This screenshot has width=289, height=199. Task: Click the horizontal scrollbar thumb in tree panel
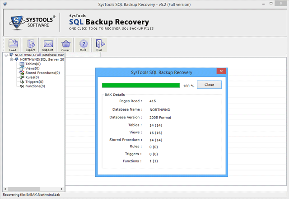[x=23, y=189]
